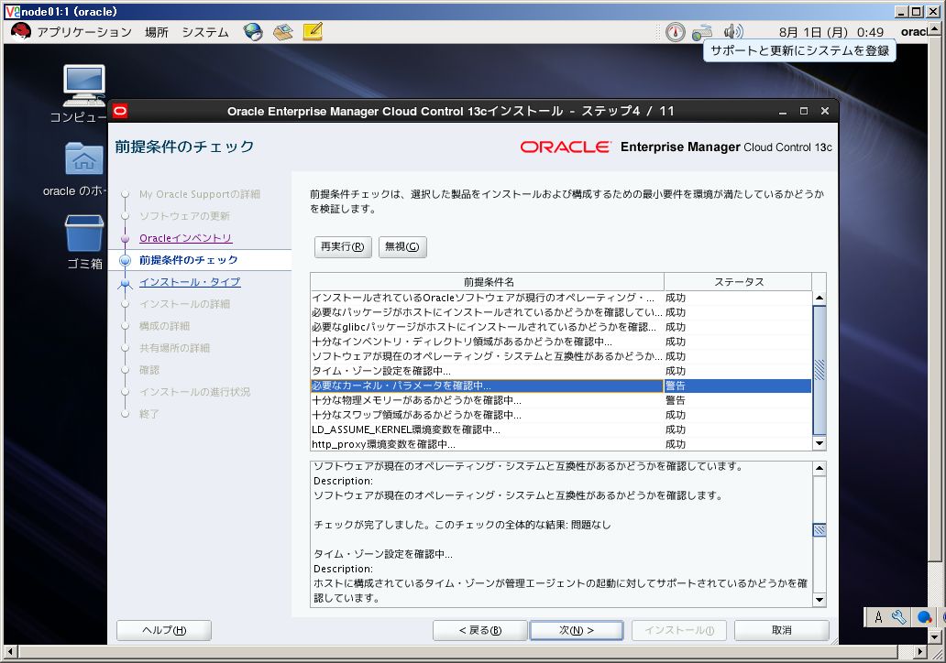Click the 取消 cancel button
Image resolution: width=946 pixels, height=663 pixels.
click(781, 630)
